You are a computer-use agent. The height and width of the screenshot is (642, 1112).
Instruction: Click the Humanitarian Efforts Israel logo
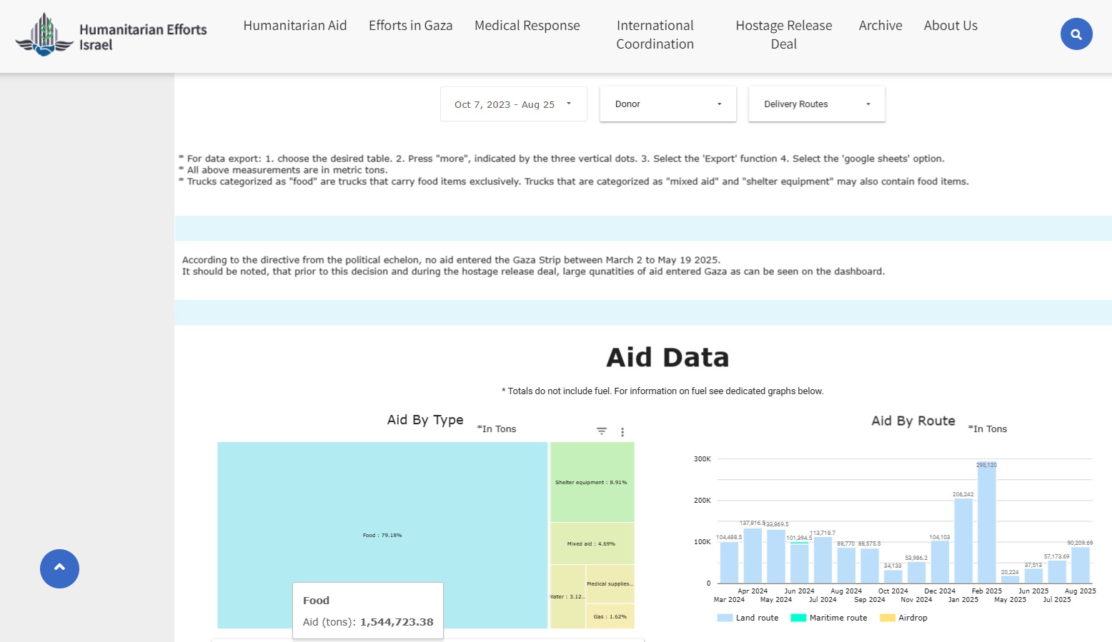click(x=111, y=36)
